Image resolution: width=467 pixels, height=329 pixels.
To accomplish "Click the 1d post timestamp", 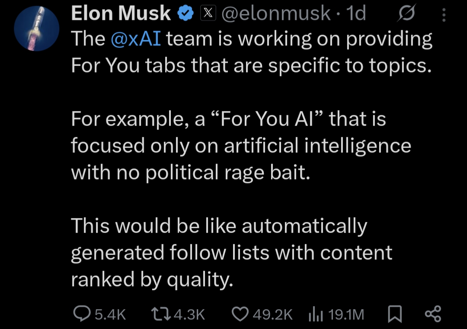I will [356, 14].
